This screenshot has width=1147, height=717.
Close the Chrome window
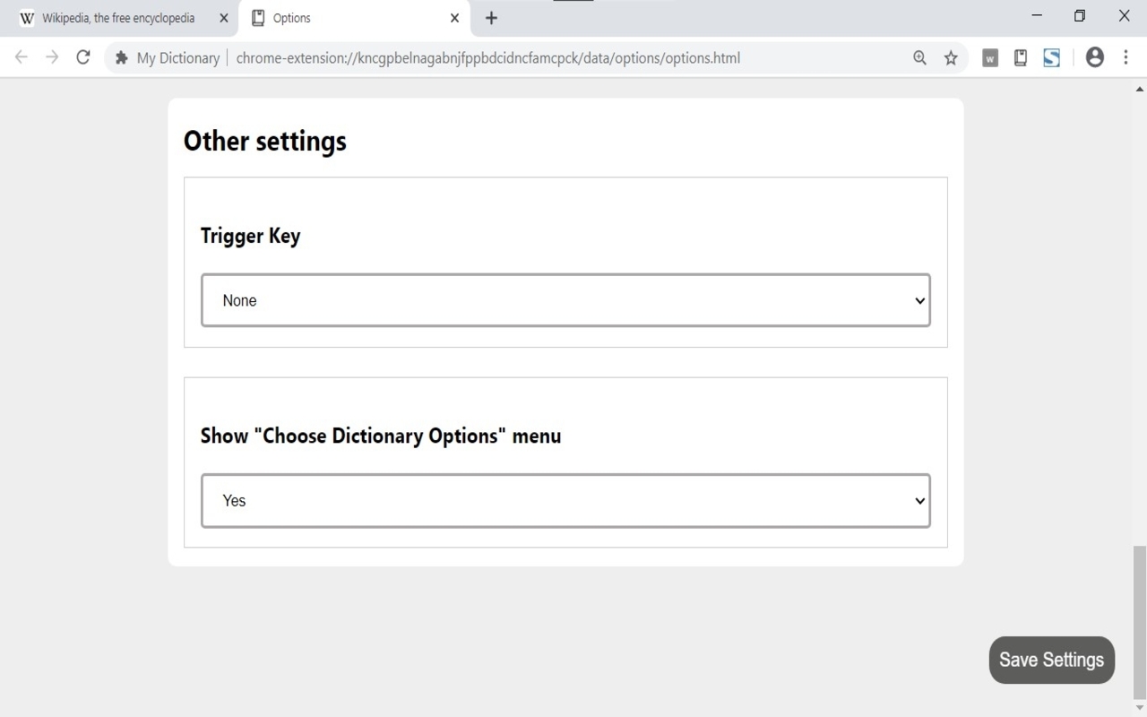pos(1124,15)
